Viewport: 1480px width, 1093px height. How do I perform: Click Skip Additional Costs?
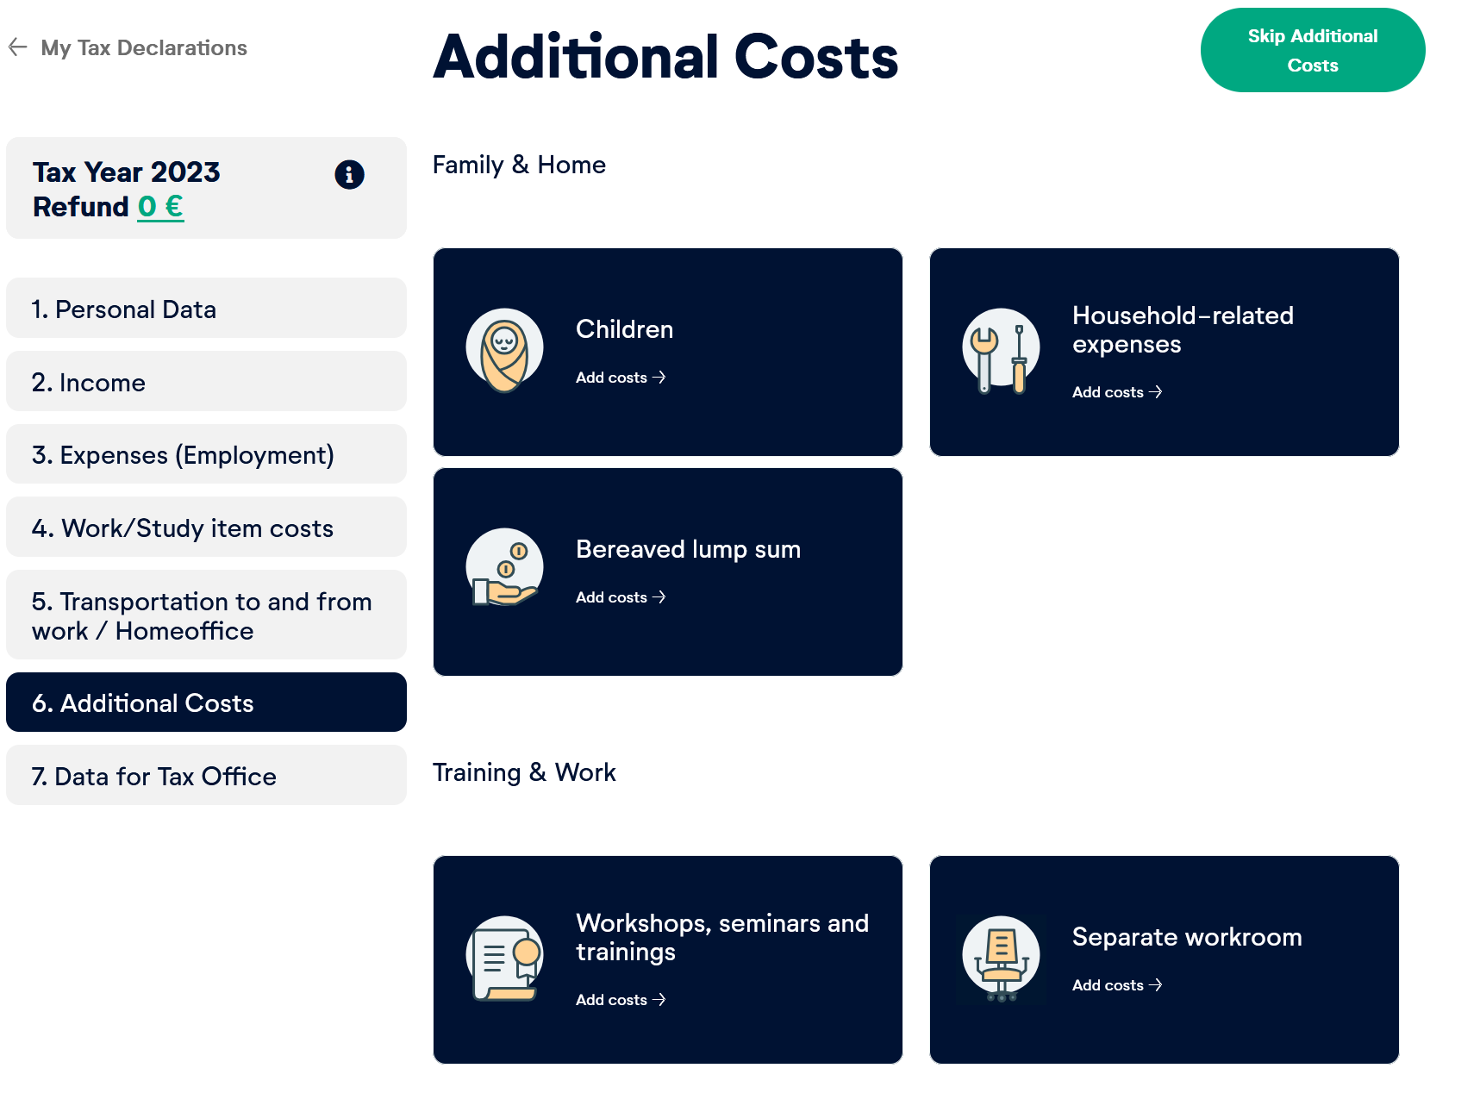click(x=1311, y=49)
